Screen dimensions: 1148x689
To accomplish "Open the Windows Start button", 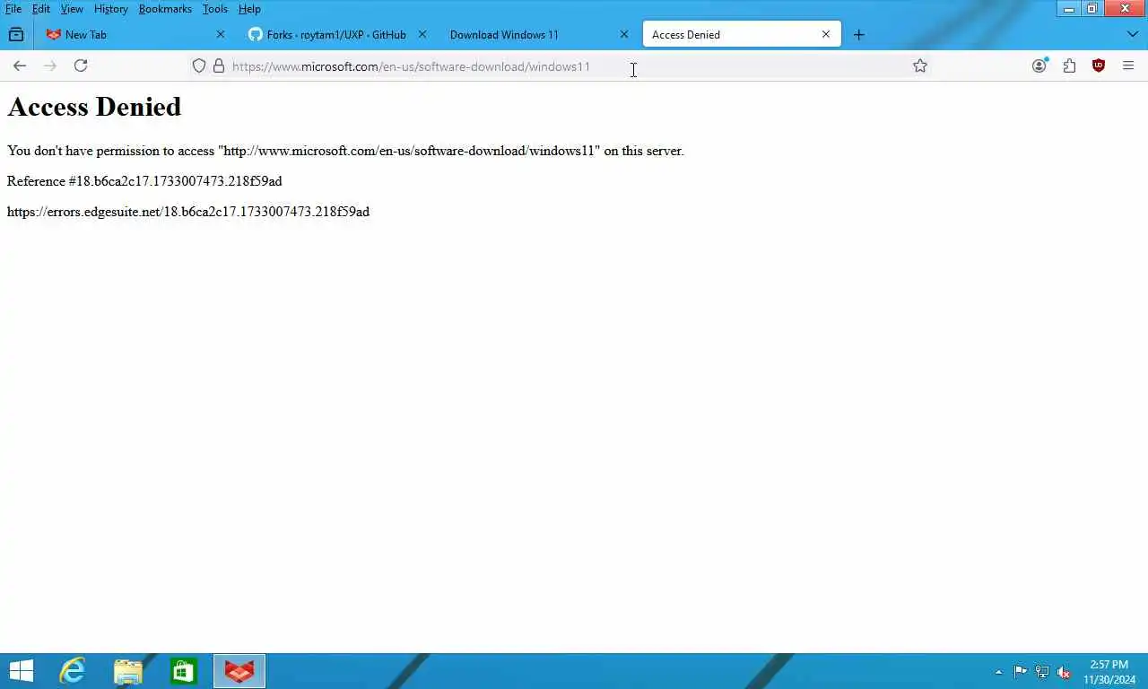I will [x=22, y=671].
